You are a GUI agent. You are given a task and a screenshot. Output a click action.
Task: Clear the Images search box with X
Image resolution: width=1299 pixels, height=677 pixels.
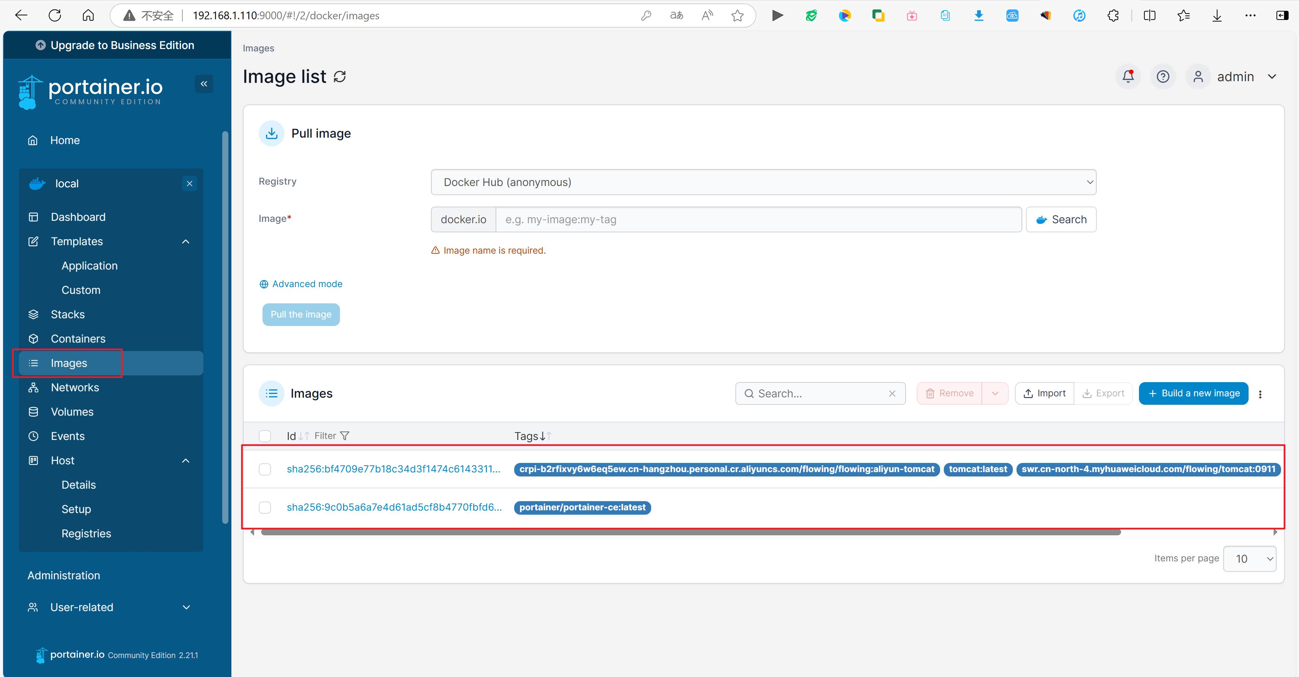[892, 393]
